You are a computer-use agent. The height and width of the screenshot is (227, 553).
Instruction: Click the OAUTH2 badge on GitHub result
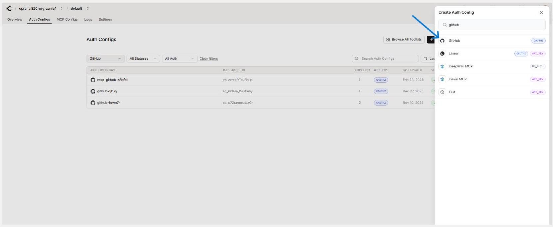tap(538, 41)
